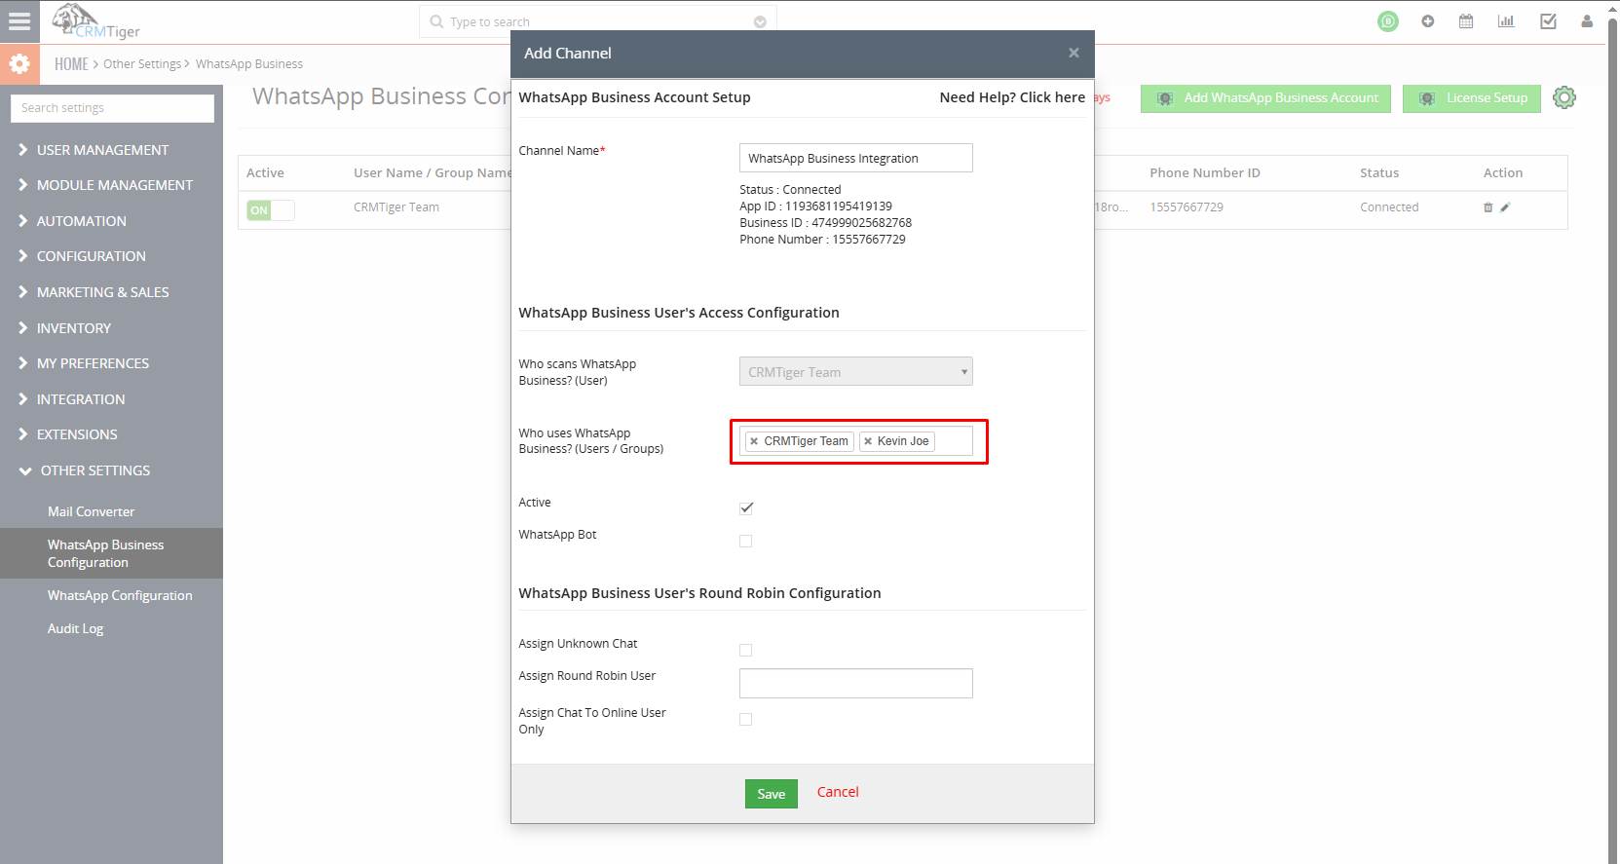The height and width of the screenshot is (864, 1620).
Task: Open the search bar dropdown arrow
Action: [x=760, y=21]
